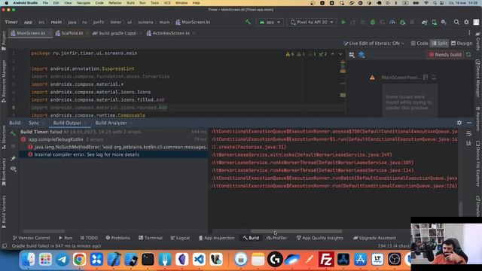Viewport: 482px width, 271px height.
Task: Select the java.lang.NoSuchMethodError row
Action: click(x=114, y=147)
